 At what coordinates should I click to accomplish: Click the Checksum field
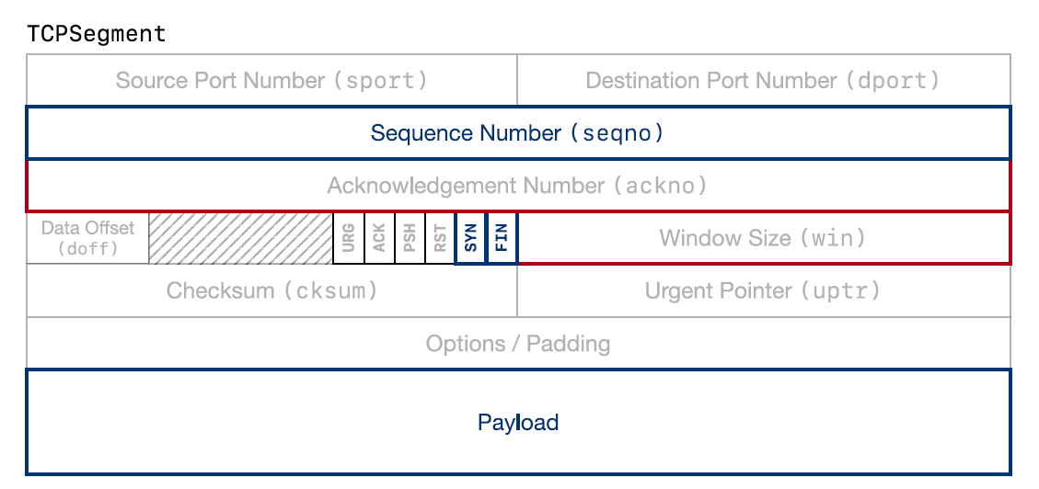[x=271, y=291]
